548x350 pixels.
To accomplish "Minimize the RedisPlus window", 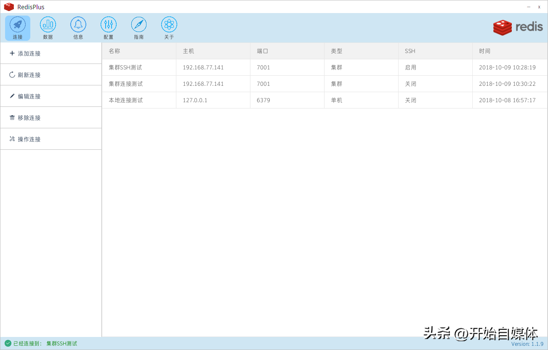I will (x=529, y=7).
